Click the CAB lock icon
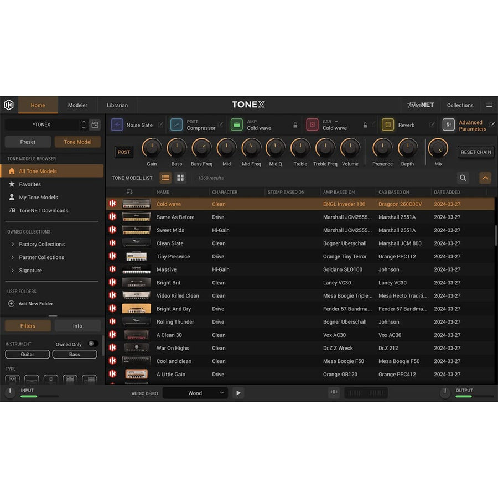The image size is (498, 498). tap(365, 125)
